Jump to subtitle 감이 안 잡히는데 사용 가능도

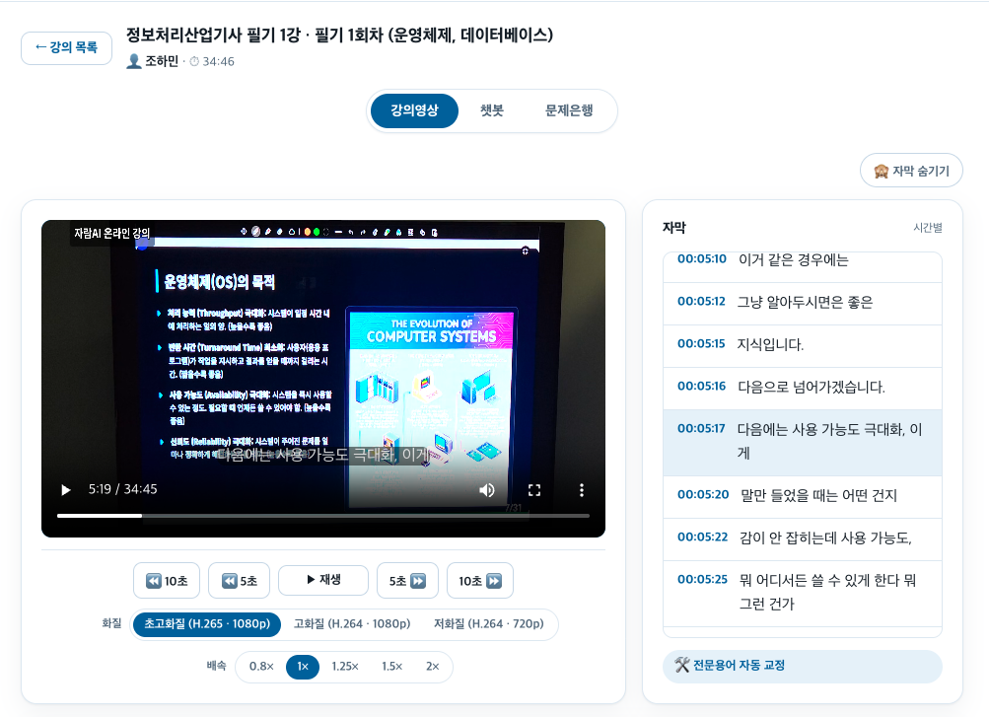pyautogui.click(x=803, y=539)
